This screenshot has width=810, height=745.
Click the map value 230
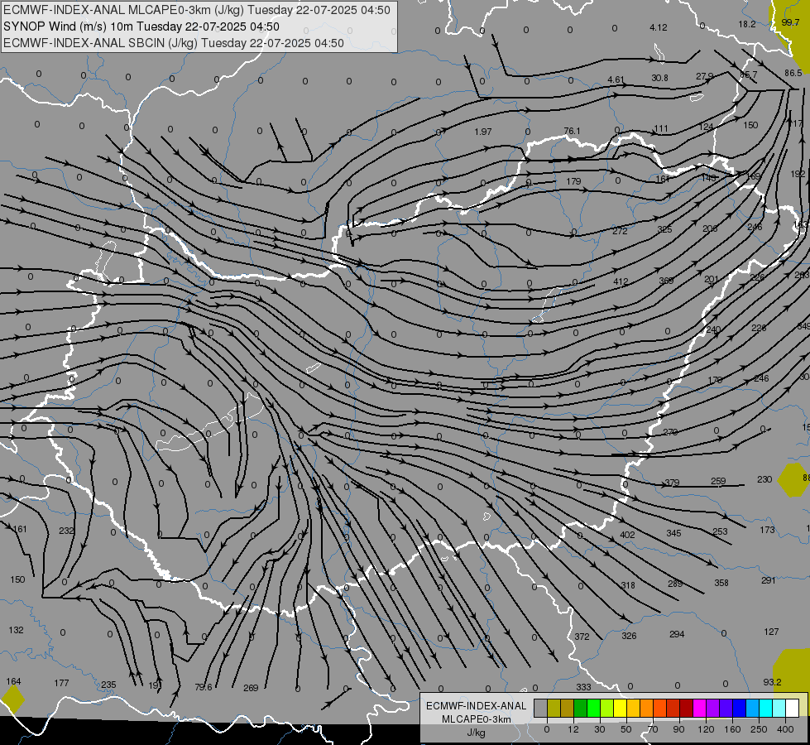tap(764, 480)
